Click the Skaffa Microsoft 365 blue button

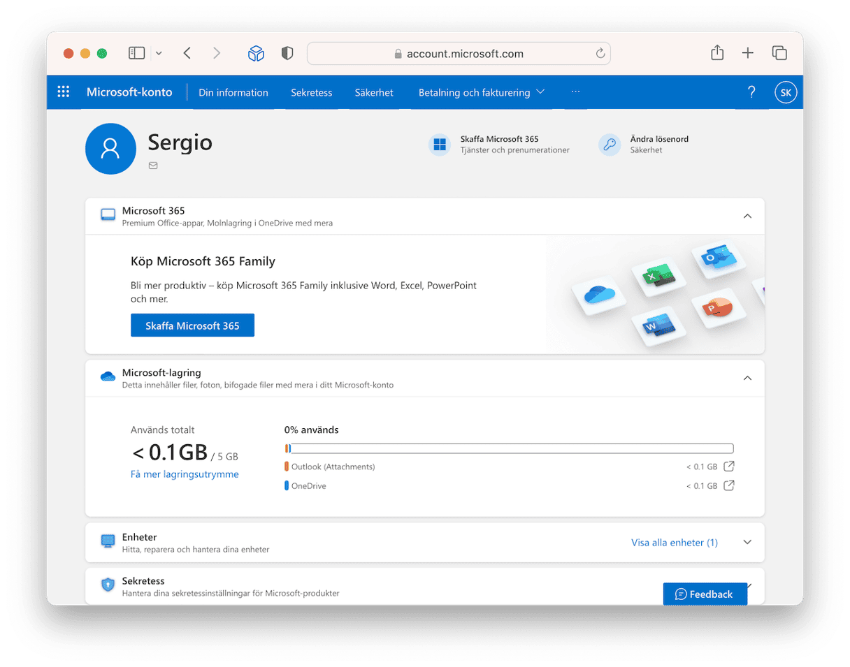pos(192,325)
